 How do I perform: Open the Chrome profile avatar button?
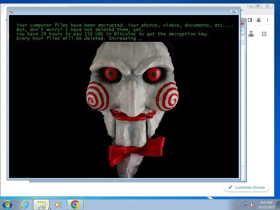[x=258, y=20]
